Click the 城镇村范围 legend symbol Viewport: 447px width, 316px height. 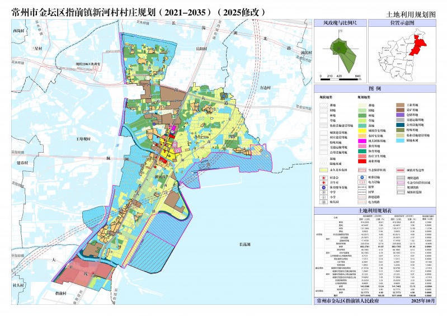pyautogui.click(x=401, y=192)
